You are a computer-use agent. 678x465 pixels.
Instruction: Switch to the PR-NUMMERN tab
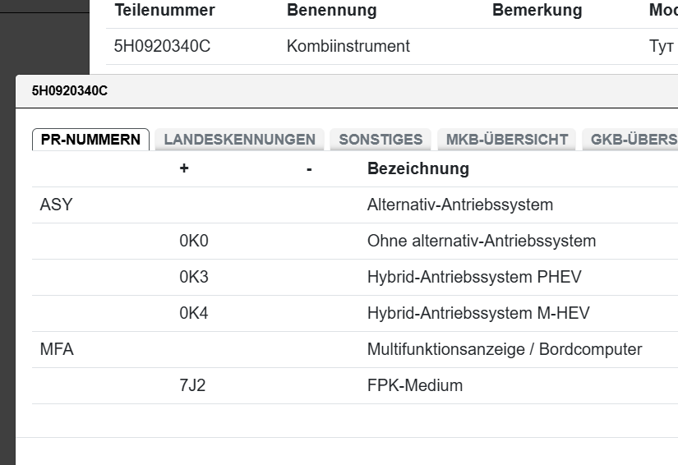pyautogui.click(x=90, y=140)
